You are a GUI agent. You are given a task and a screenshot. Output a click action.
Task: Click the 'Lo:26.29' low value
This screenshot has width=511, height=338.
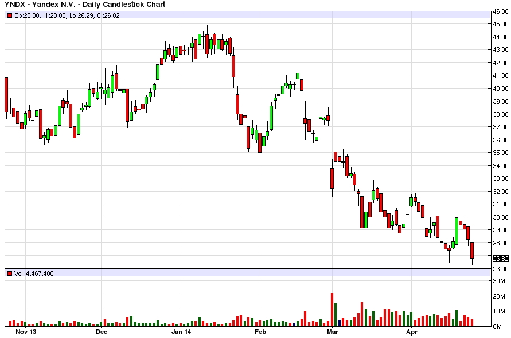point(81,15)
